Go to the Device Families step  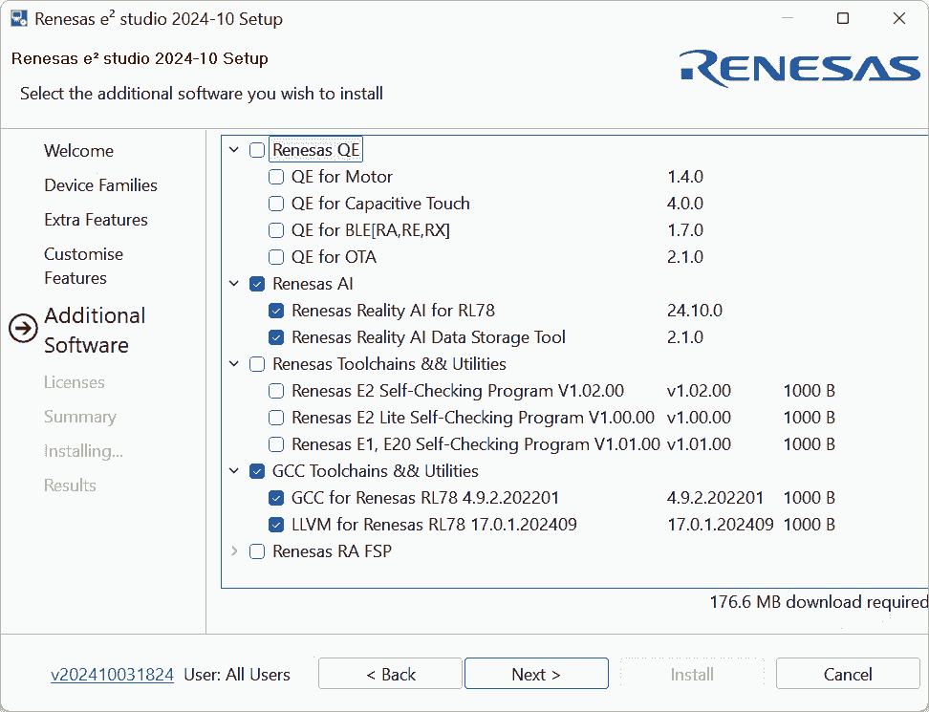[100, 185]
